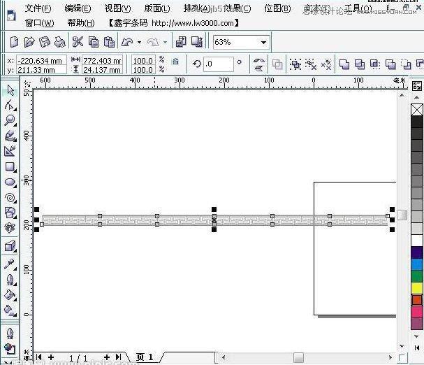Pick the yellow color swatch
The width and height of the screenshot is (424, 365).
417,288
